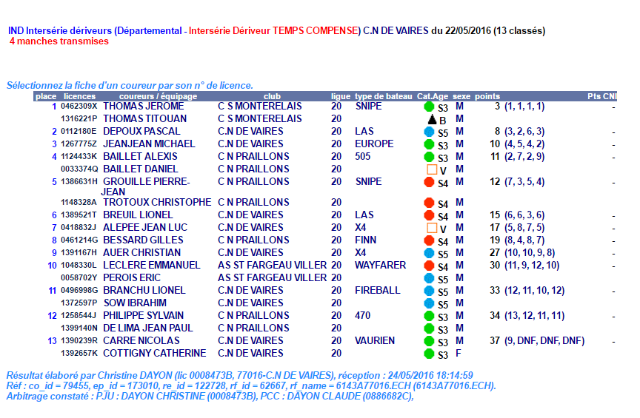
Task: Click the 'Réf : co_id = 79455' line
Action: (251, 385)
